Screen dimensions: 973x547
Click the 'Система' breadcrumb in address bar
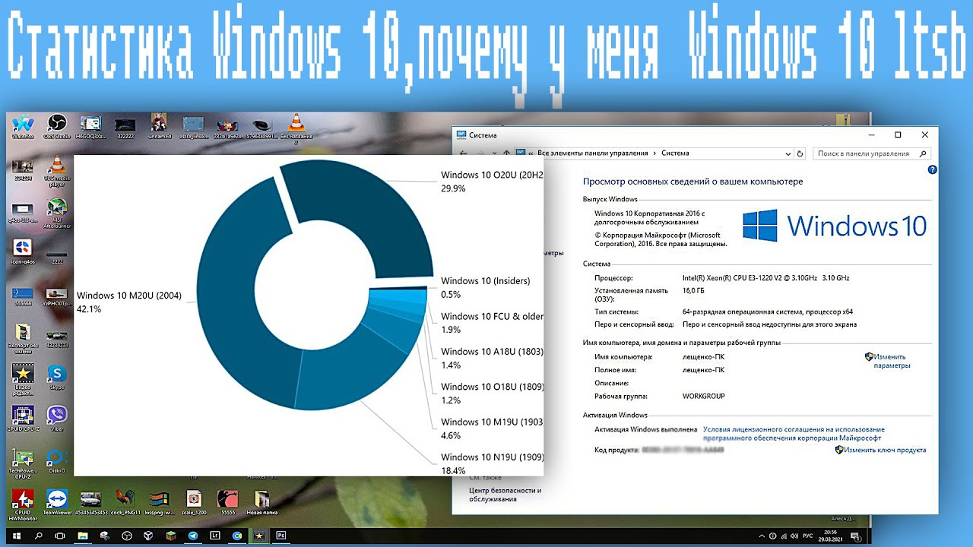(675, 153)
